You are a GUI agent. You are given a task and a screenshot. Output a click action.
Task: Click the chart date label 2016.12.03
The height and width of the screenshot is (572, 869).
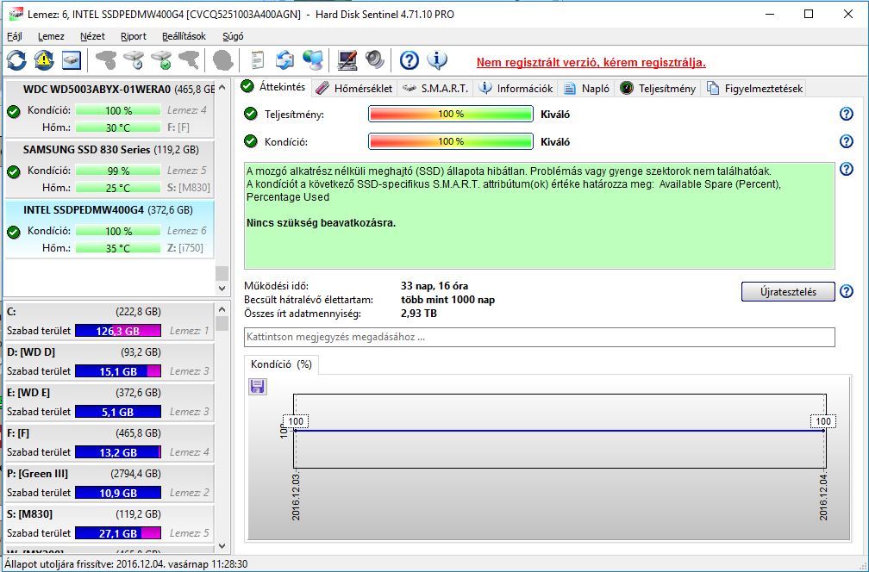[x=296, y=497]
